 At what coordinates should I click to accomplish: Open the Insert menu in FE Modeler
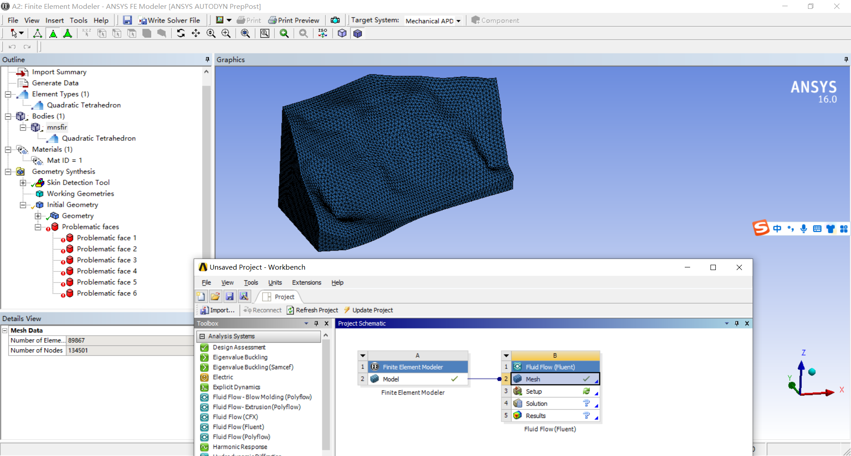[x=55, y=20]
